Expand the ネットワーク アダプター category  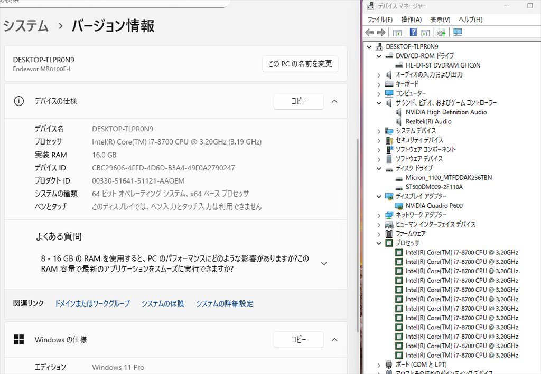coord(378,215)
